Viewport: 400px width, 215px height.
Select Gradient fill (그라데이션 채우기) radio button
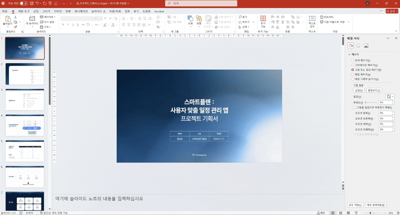(353, 65)
